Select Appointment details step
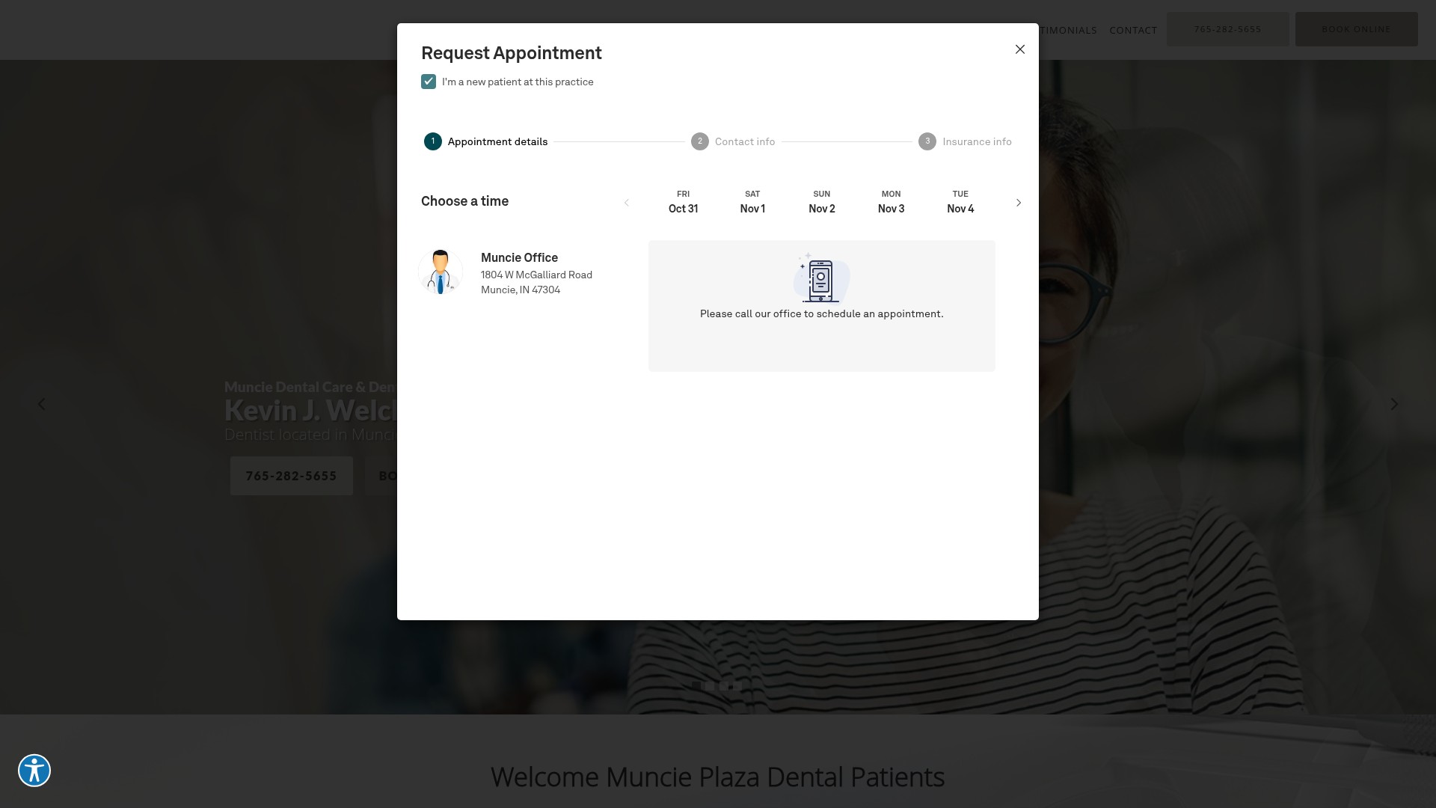 click(x=486, y=141)
